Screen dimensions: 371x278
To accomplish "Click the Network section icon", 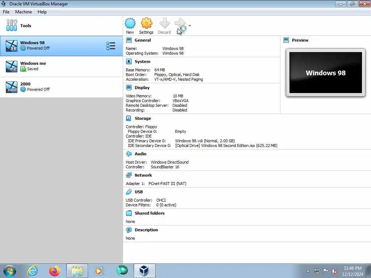I will point(129,175).
